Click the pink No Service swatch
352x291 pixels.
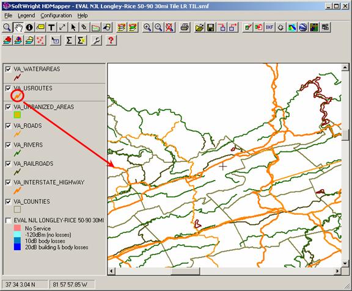[x=17, y=228]
